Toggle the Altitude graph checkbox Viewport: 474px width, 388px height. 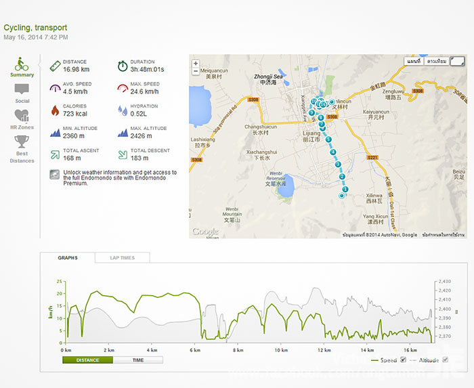[x=446, y=360]
